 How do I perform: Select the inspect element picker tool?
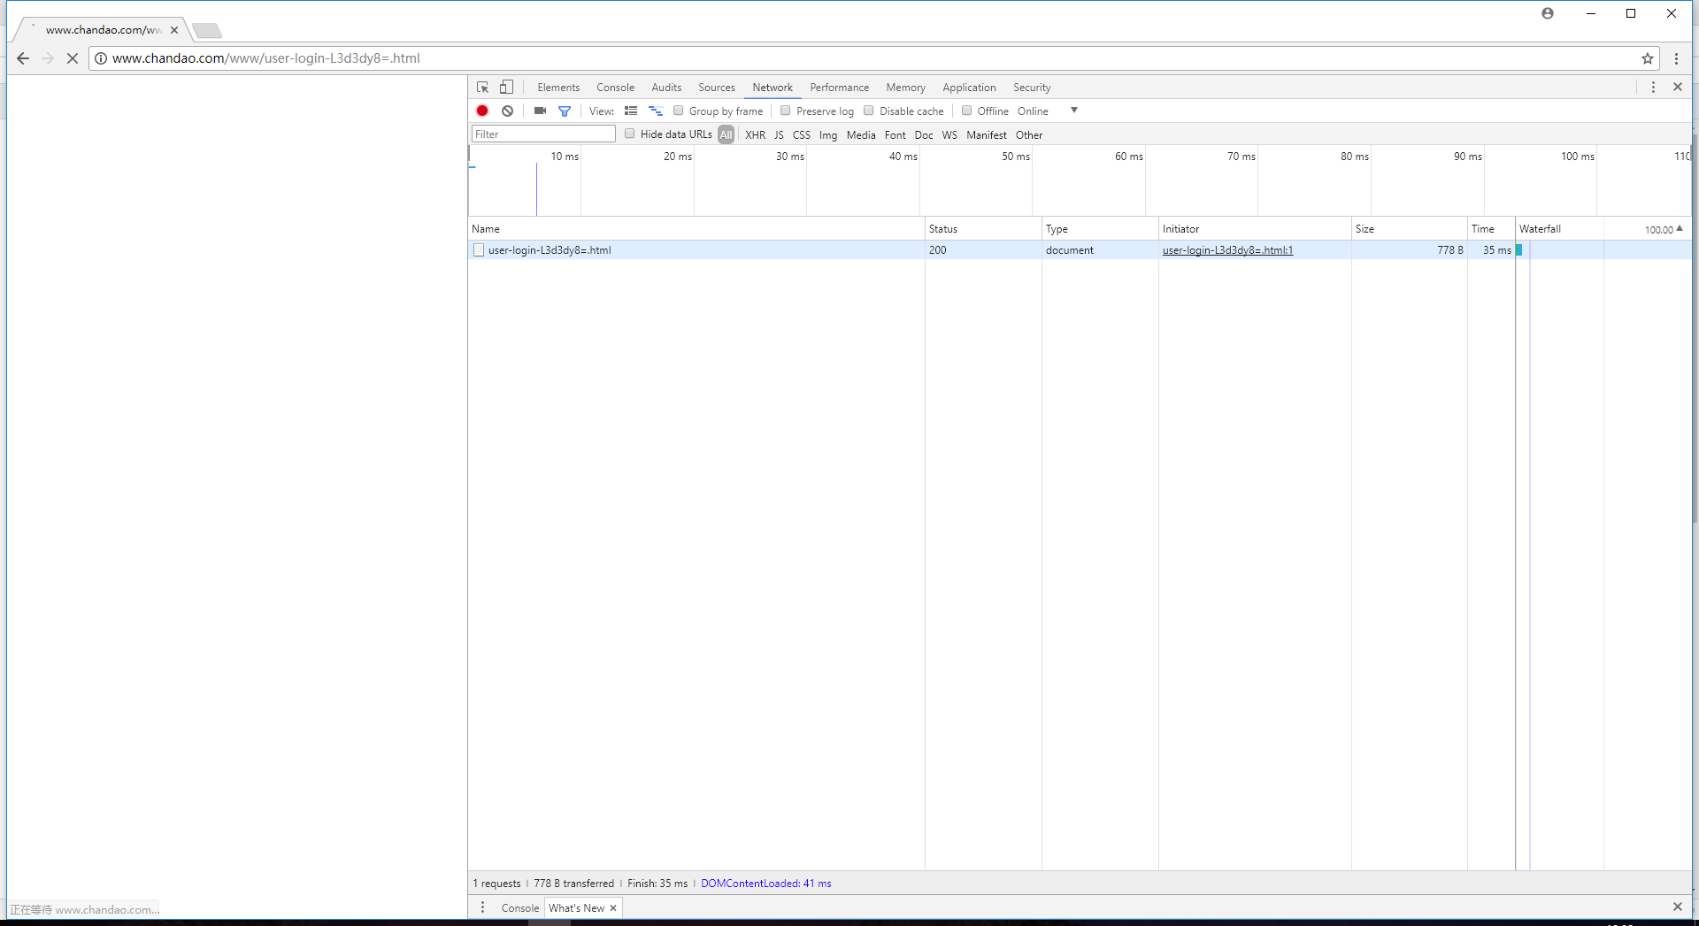click(x=482, y=87)
